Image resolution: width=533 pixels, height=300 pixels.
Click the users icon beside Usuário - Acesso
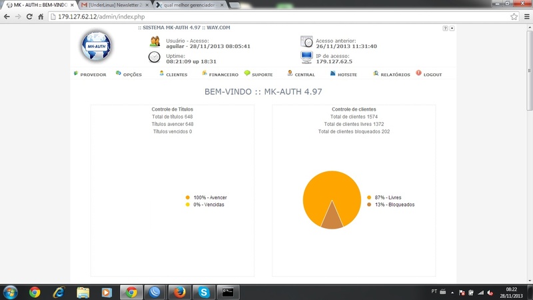click(x=155, y=41)
